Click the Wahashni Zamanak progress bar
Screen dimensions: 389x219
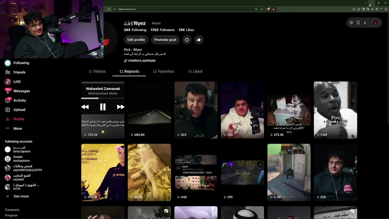pyautogui.click(x=103, y=98)
